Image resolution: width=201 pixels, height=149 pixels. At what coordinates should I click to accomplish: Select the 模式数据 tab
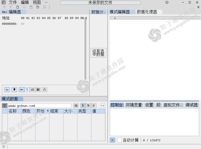[12, 99]
